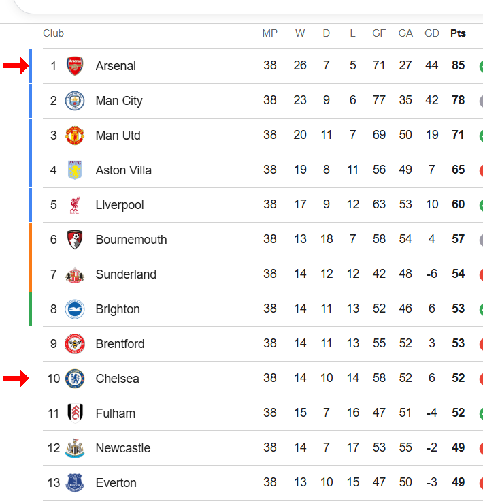Click the Aston Villa club crest
The width and height of the screenshot is (483, 504).
[x=75, y=170]
